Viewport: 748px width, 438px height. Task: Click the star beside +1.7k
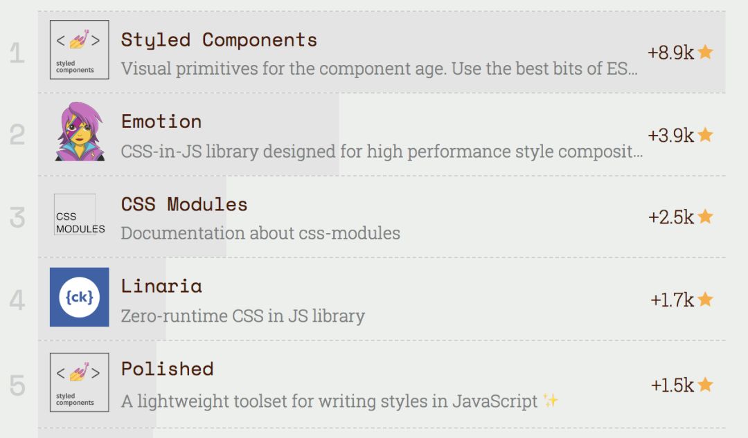point(705,299)
